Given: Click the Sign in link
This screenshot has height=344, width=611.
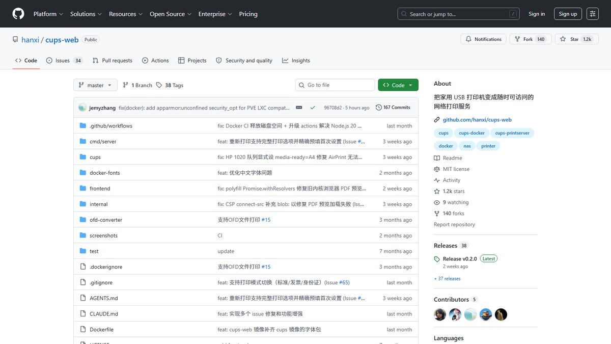Looking at the screenshot, I should click(x=537, y=14).
